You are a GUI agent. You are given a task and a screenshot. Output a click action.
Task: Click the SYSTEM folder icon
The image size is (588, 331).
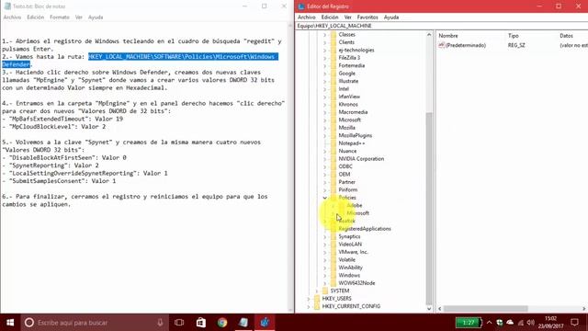(x=325, y=291)
